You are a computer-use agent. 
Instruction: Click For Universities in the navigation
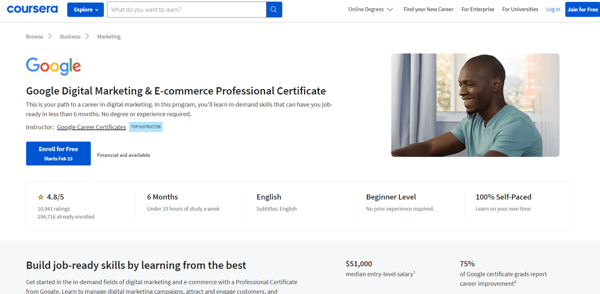tap(520, 9)
